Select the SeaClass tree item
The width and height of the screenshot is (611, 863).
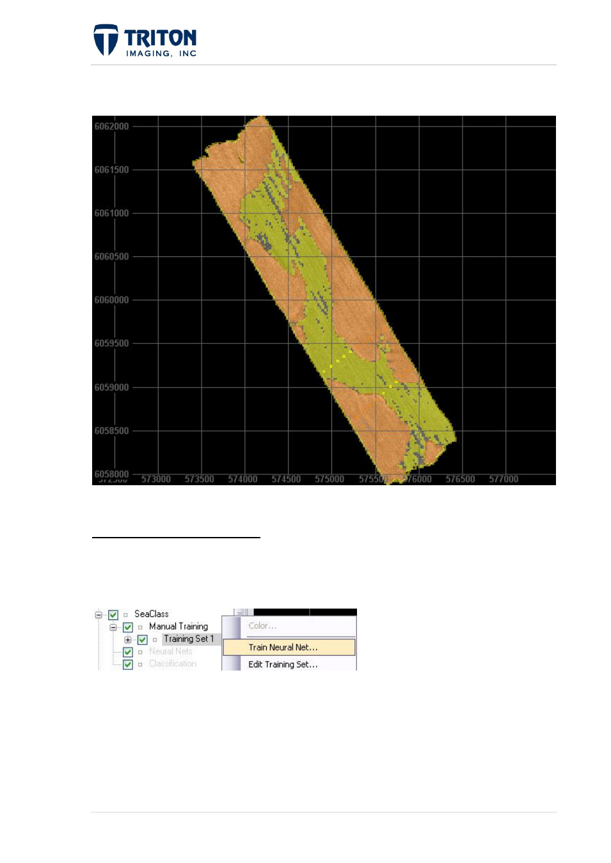pyautogui.click(x=152, y=614)
